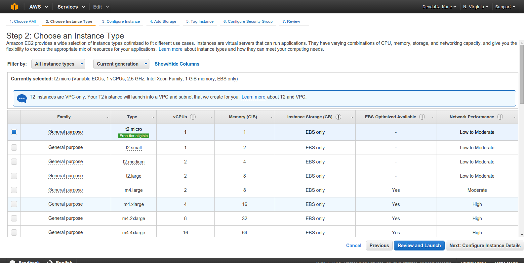The height and width of the screenshot is (263, 524).
Task: Click the EBS-Optimized Available info icon
Action: [x=422, y=117]
